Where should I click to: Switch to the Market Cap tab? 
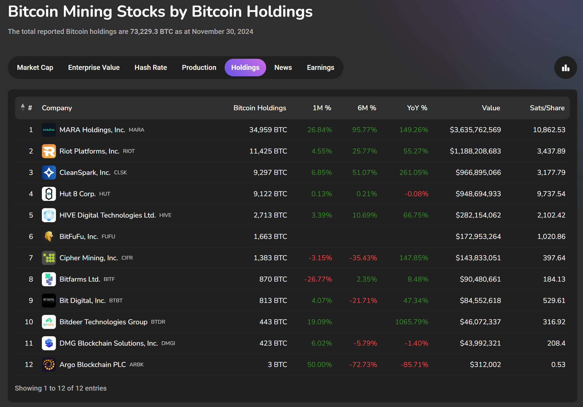pyautogui.click(x=35, y=68)
